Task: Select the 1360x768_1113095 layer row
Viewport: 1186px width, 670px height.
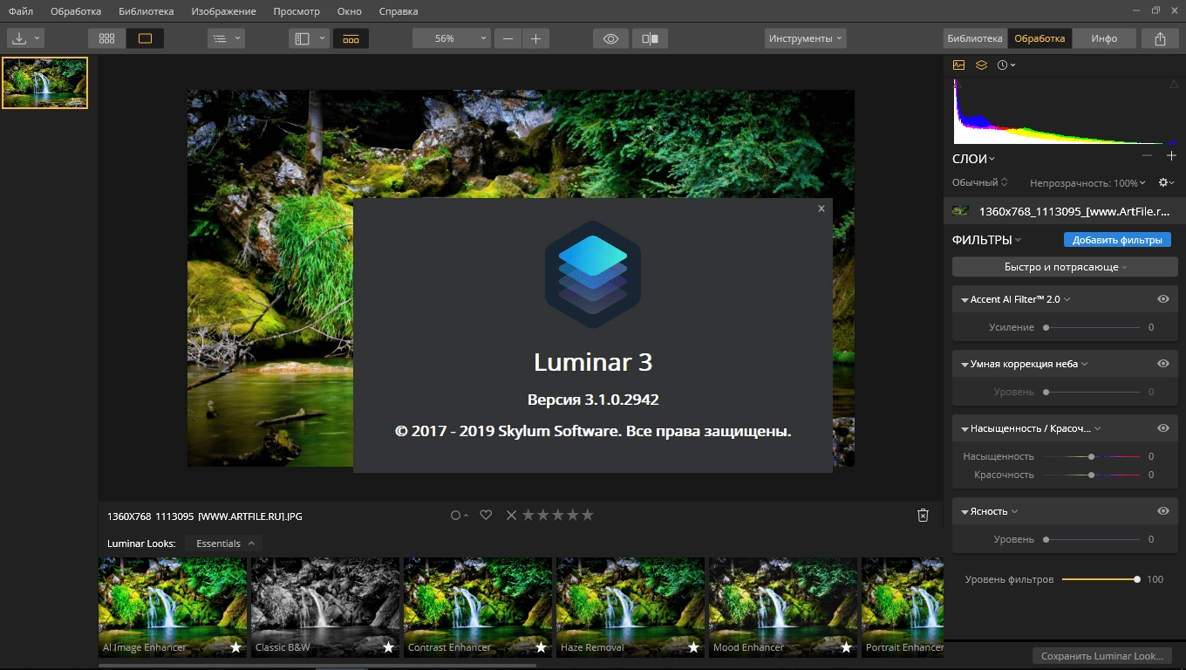Action: (1065, 210)
